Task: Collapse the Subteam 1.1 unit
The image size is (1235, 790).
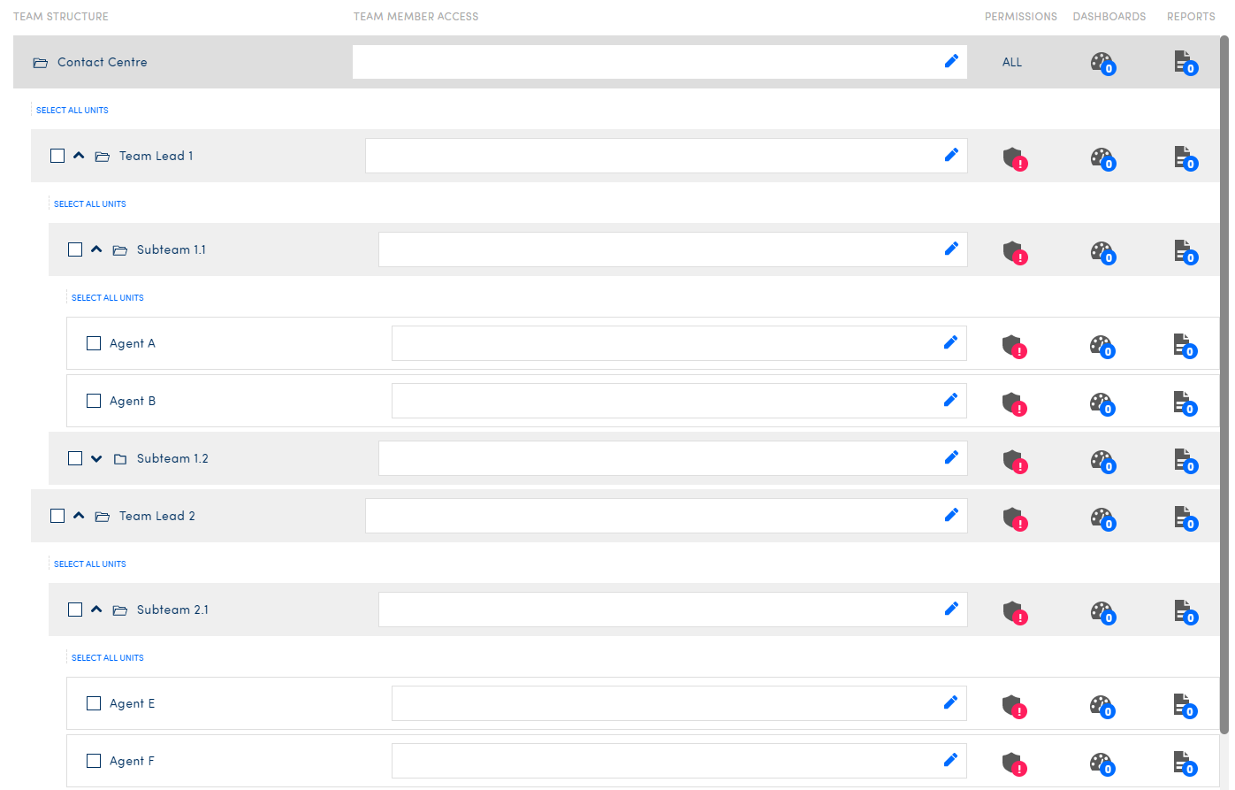Action: point(96,249)
